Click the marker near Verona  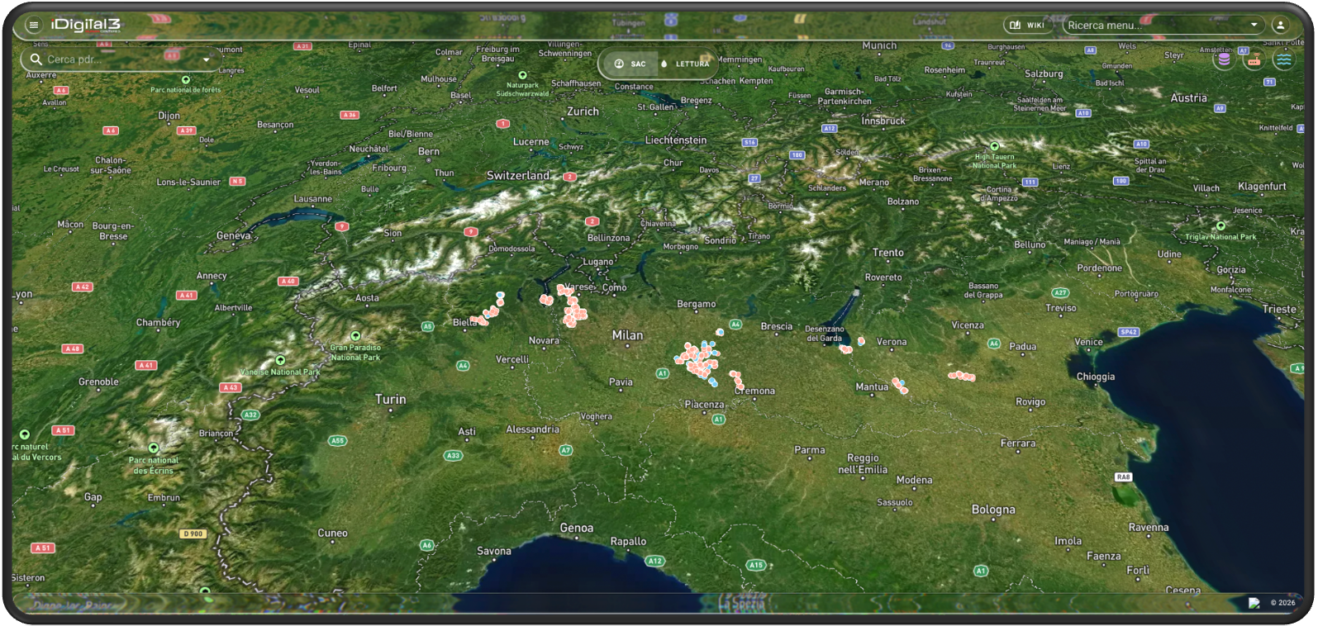click(861, 341)
